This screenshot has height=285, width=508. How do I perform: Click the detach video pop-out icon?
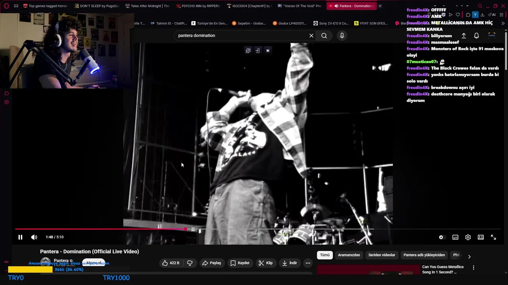pos(248,51)
